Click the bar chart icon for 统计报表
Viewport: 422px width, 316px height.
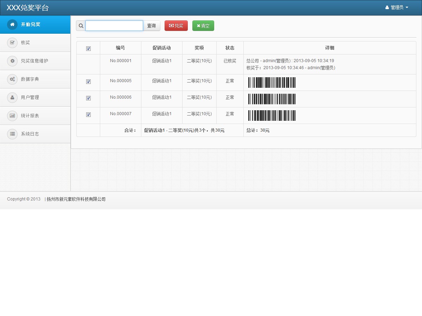pos(12,116)
